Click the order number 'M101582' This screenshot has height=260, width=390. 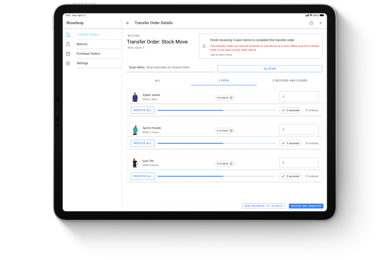tap(134, 36)
